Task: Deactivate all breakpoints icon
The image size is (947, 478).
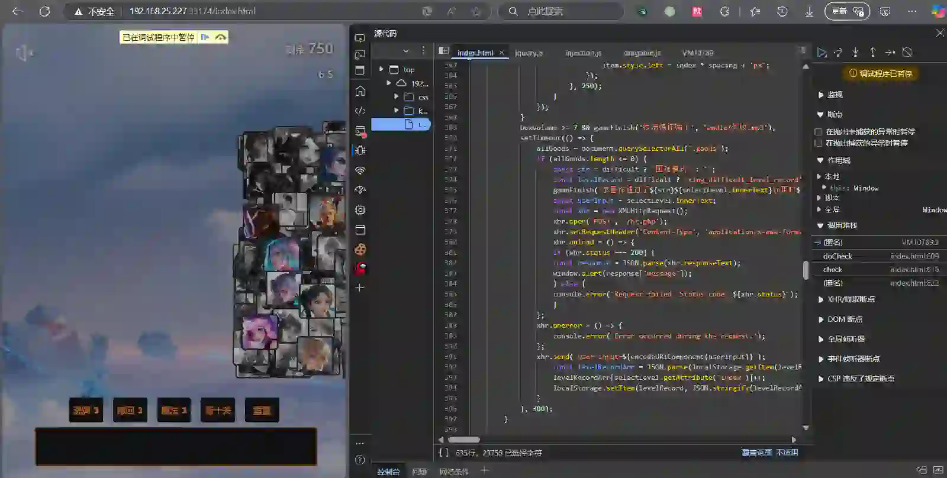Action: (907, 53)
